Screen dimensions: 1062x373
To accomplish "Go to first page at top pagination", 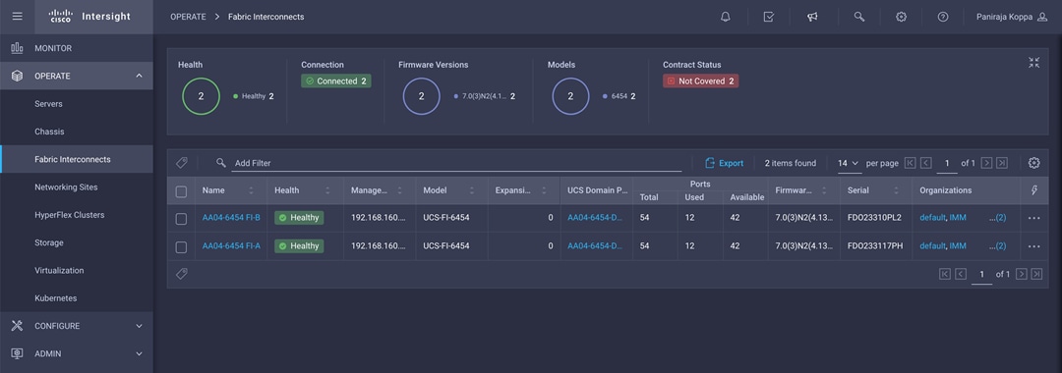I will pyautogui.click(x=910, y=163).
